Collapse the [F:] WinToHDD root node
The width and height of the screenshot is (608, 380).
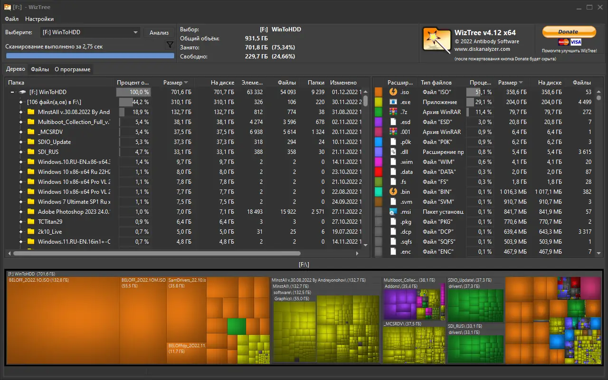pos(12,92)
